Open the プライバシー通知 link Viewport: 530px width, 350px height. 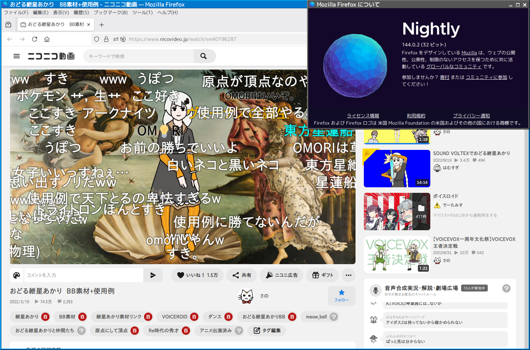click(x=471, y=116)
